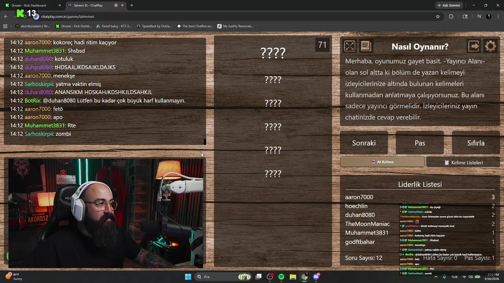The width and height of the screenshot is (504, 283).
Task: Open the taskbar app with red notification dot
Action: [270, 277]
